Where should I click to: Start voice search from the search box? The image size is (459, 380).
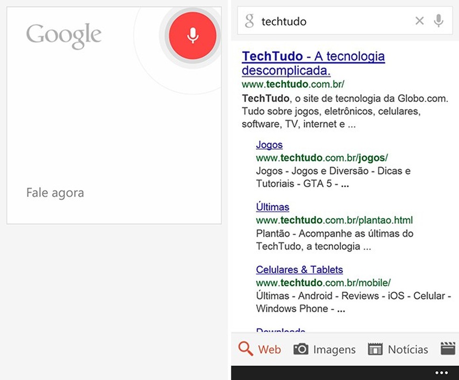(x=438, y=21)
